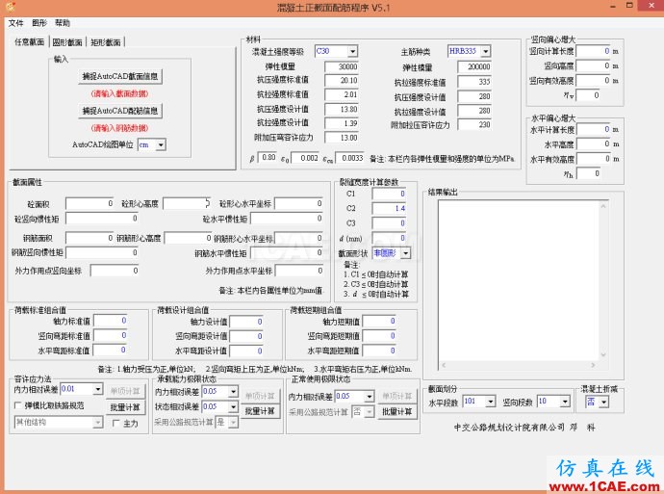Click the ε0 field showing 0.002

(305, 158)
